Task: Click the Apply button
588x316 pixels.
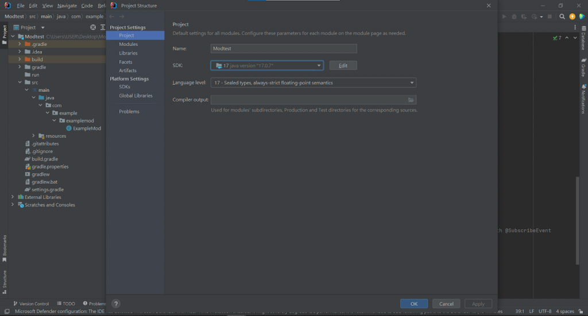Action: (478, 303)
